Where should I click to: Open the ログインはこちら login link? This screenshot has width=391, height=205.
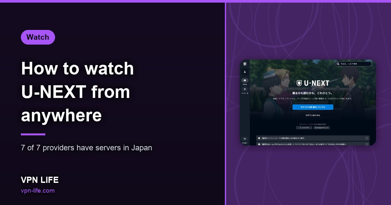pyautogui.click(x=313, y=115)
